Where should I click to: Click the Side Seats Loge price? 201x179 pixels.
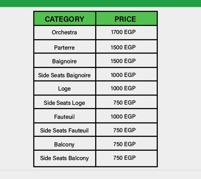(x=124, y=102)
